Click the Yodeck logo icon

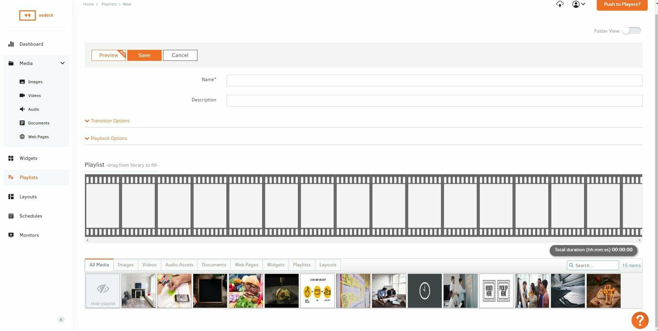tap(28, 15)
